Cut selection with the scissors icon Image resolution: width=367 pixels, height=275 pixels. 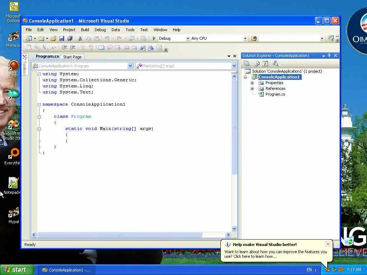(x=80, y=38)
